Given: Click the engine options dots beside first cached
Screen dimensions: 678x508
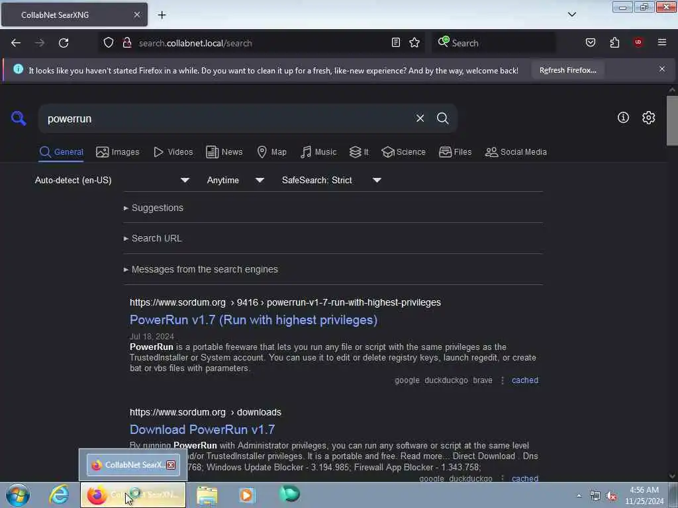Looking at the screenshot, I should click(502, 380).
